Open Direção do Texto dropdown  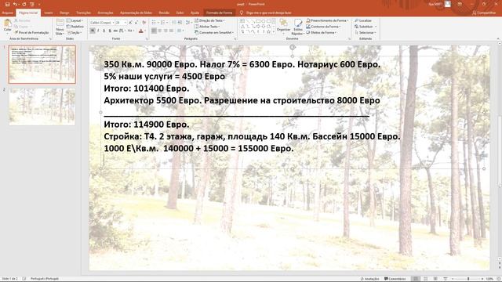point(209,20)
